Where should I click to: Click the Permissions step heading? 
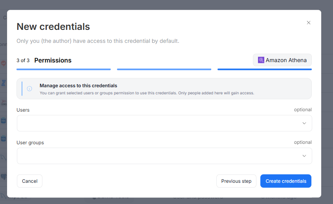53,61
